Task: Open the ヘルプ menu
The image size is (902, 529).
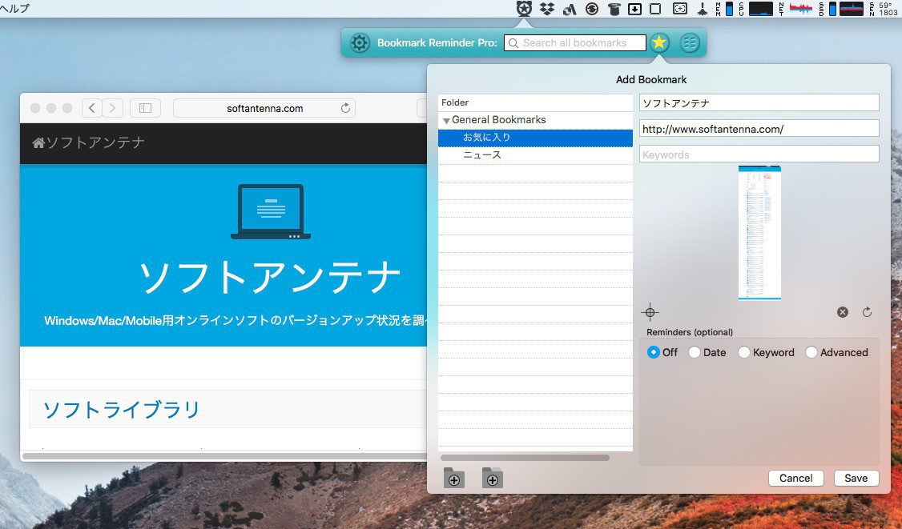Action: pos(14,9)
